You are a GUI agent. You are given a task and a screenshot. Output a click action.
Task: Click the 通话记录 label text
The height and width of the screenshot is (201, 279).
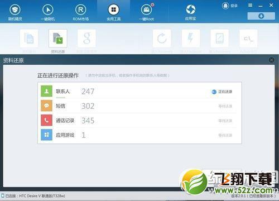(65, 121)
